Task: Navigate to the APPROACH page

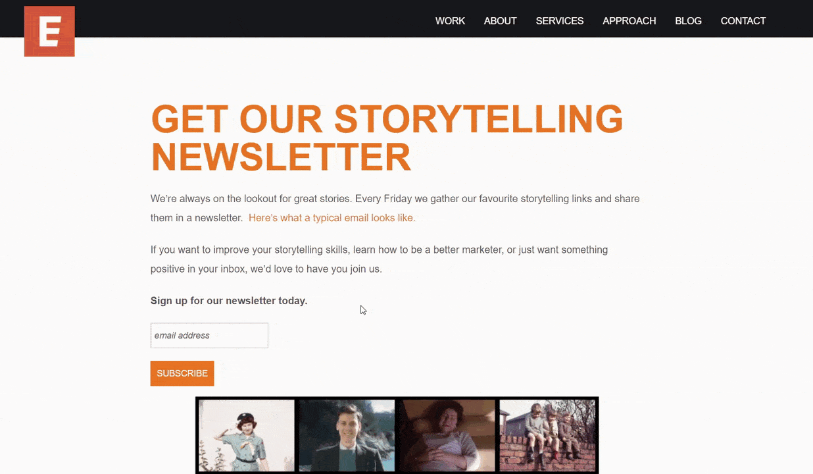Action: 629,21
